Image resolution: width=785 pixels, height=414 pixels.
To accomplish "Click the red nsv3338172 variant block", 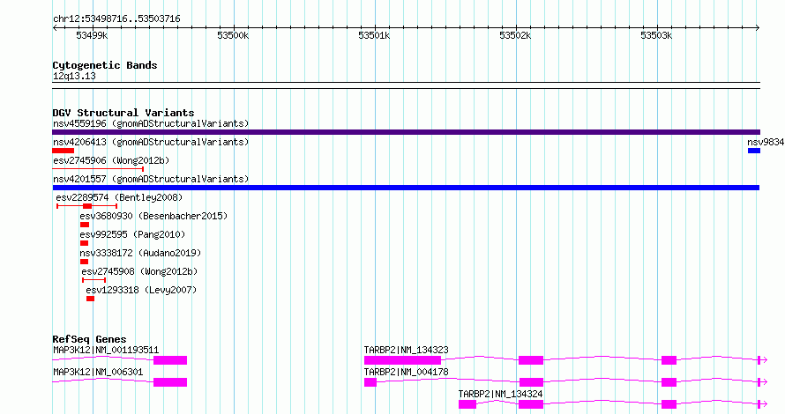I will 84,262.
